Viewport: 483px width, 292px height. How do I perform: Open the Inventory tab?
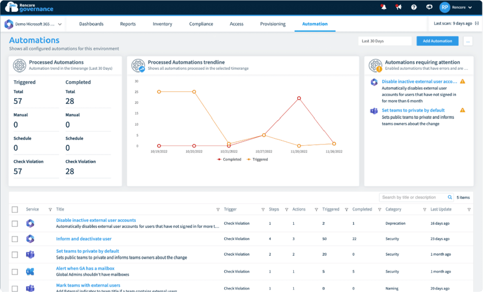(x=162, y=24)
